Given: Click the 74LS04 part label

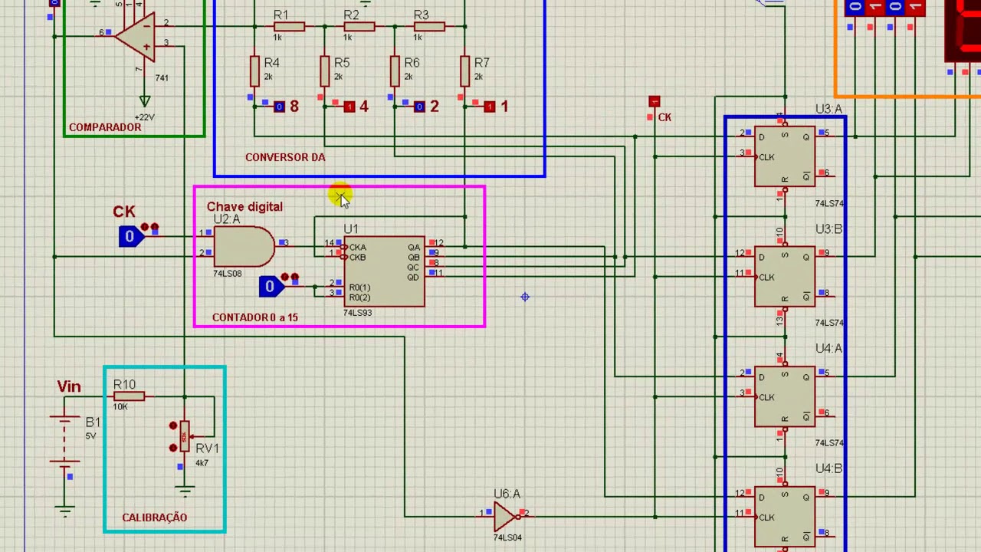Looking at the screenshot, I should coord(507,537).
